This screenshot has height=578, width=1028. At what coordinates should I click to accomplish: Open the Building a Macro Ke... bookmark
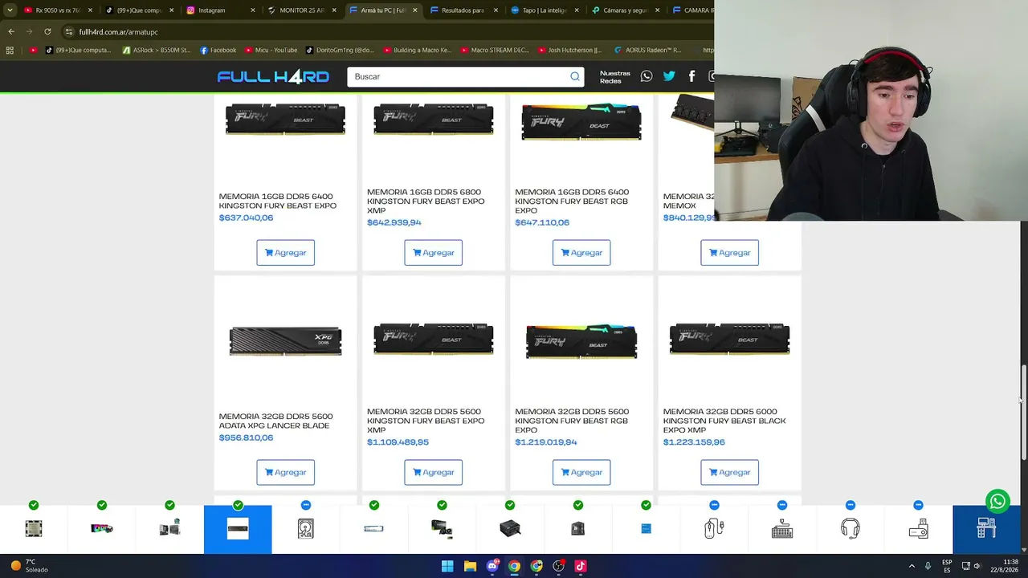(x=418, y=50)
